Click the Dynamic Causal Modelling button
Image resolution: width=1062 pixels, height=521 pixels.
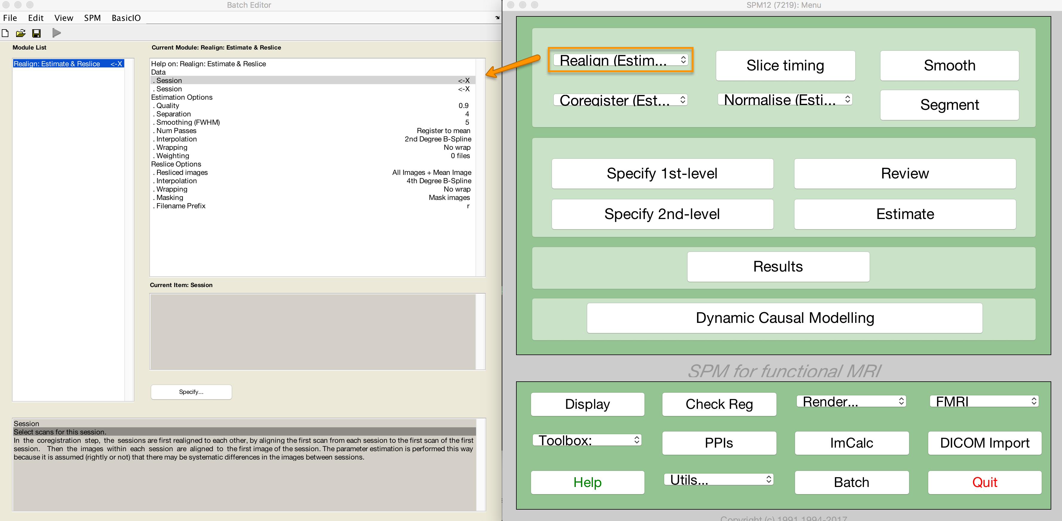tap(785, 318)
